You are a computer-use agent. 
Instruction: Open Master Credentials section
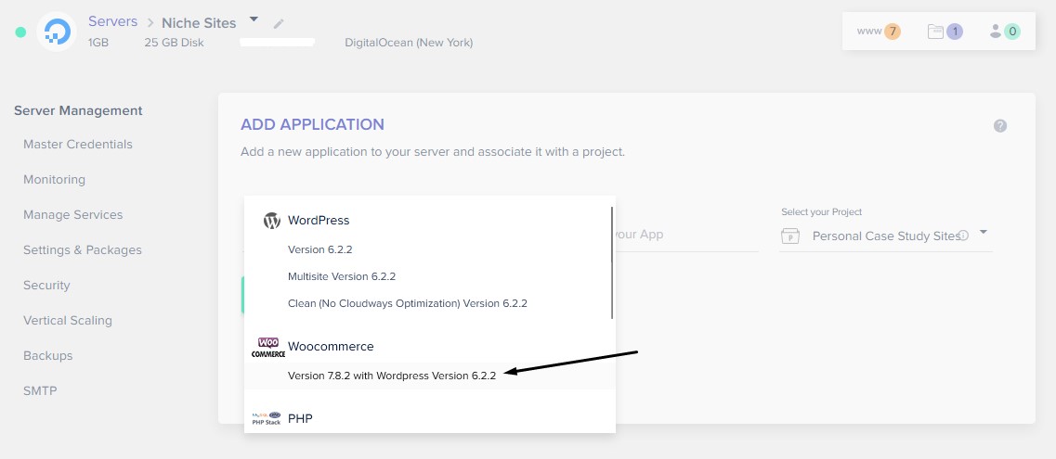pyautogui.click(x=77, y=145)
